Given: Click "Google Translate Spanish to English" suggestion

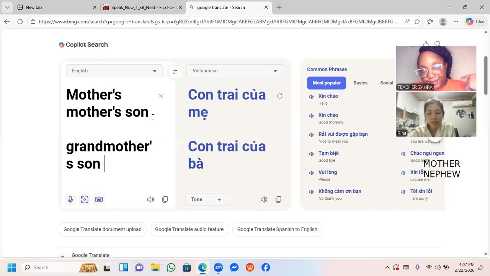Looking at the screenshot, I should tap(277, 229).
